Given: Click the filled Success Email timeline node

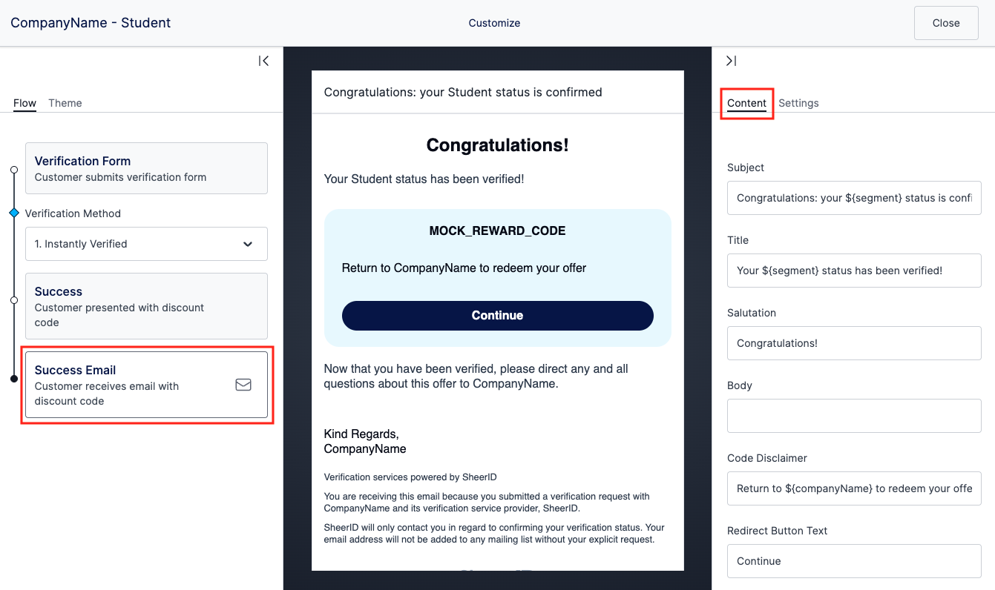Looking at the screenshot, I should point(14,379).
